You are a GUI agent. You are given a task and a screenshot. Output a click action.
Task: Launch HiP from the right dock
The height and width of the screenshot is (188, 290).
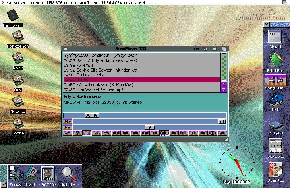tap(276, 102)
